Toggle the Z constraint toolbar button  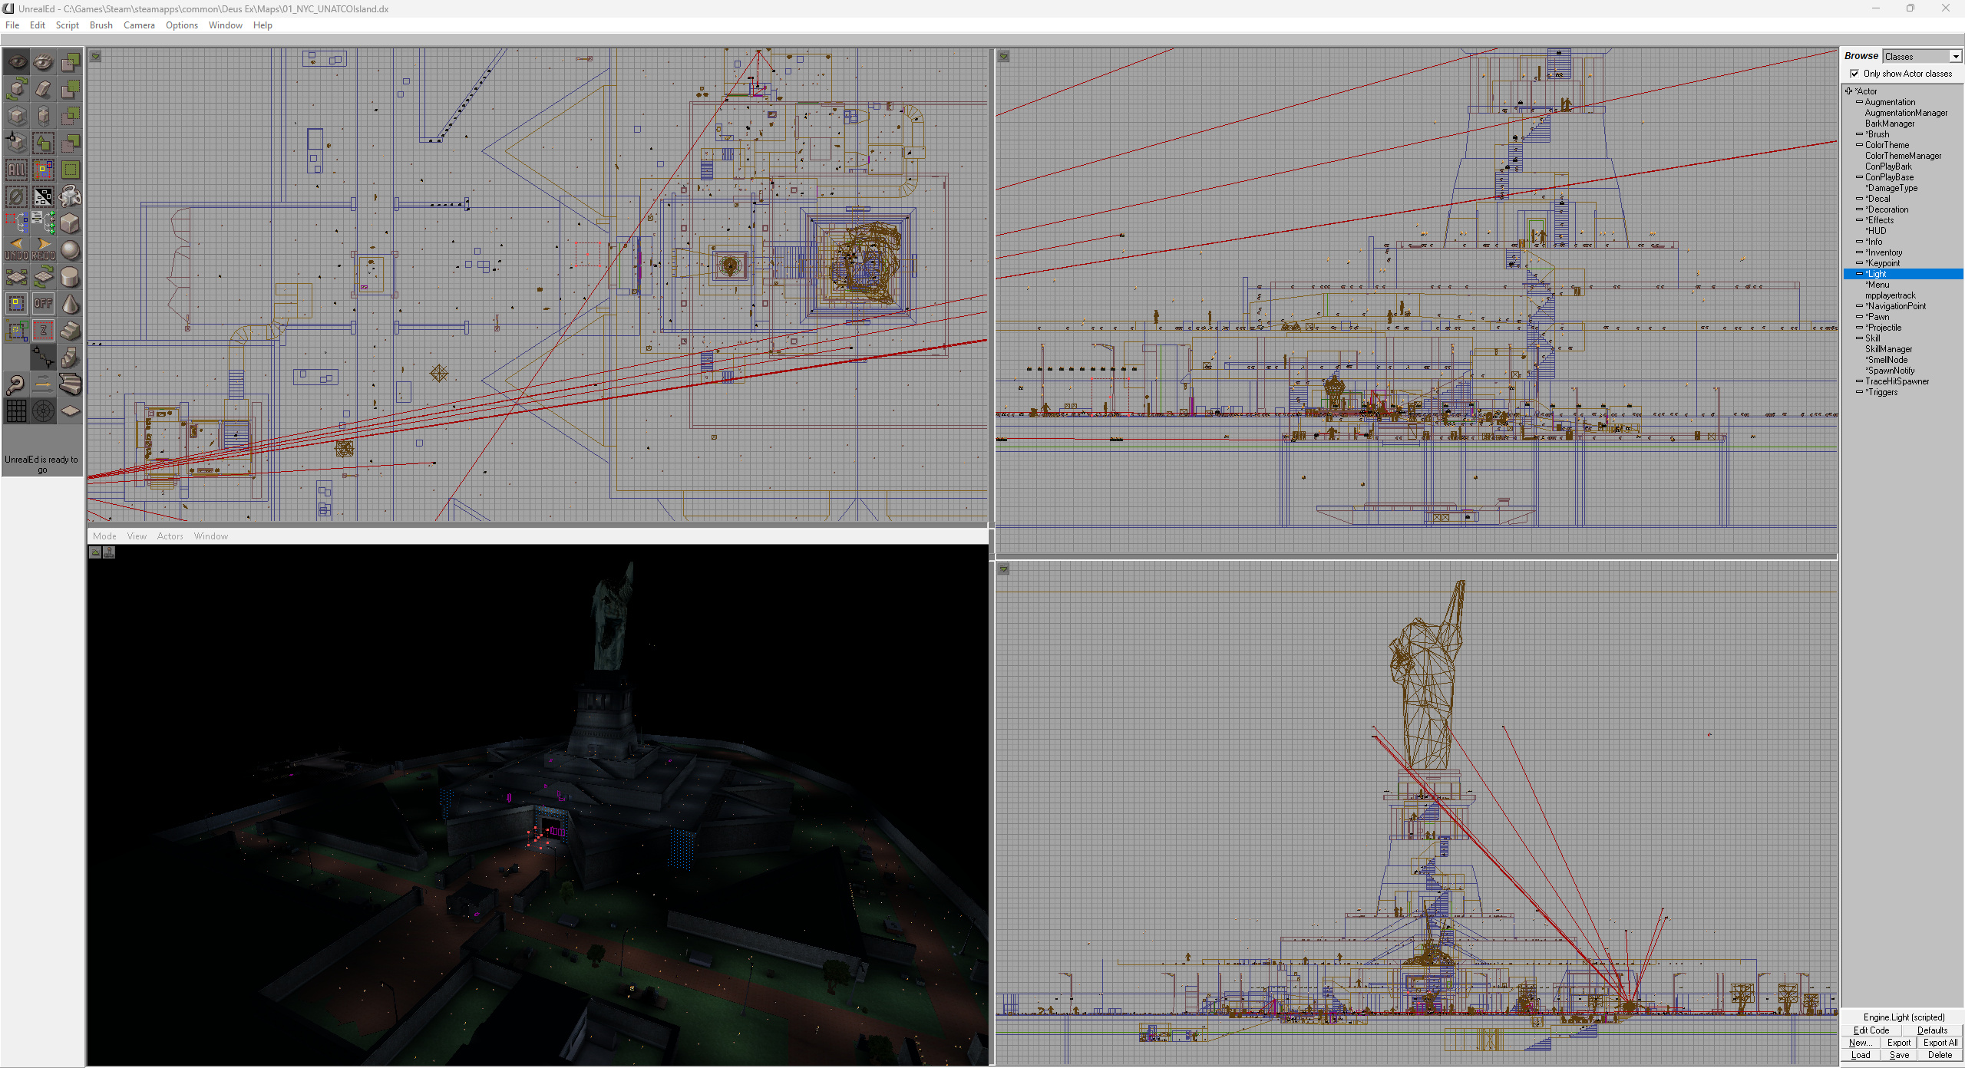click(x=43, y=331)
